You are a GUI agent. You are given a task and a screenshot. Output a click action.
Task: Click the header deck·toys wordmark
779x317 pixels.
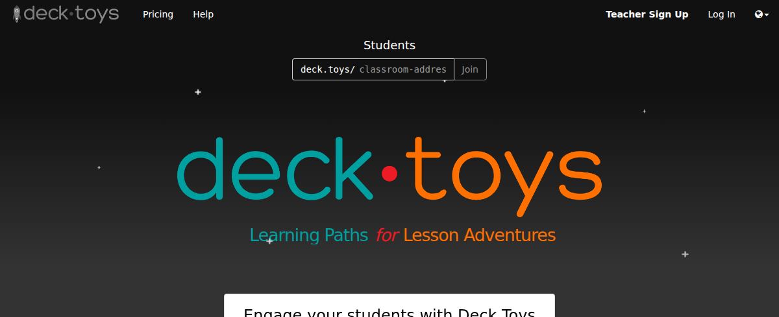point(71,14)
